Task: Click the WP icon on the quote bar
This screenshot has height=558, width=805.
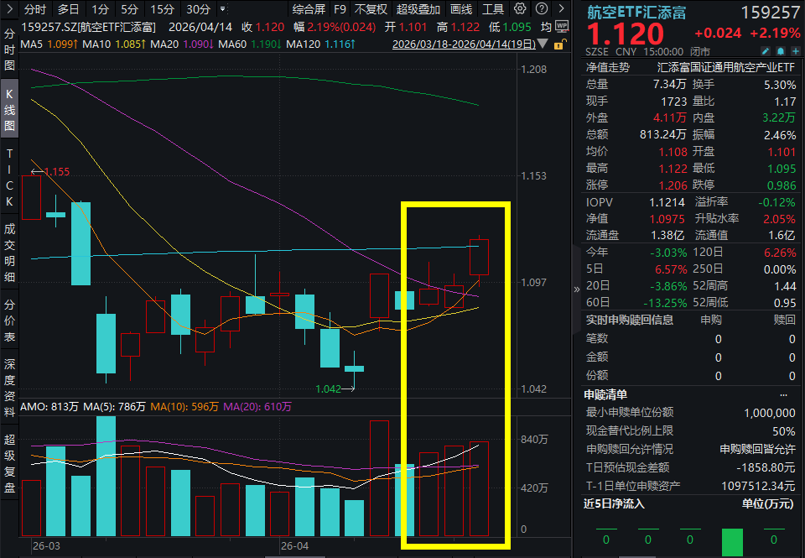Action: (x=561, y=25)
